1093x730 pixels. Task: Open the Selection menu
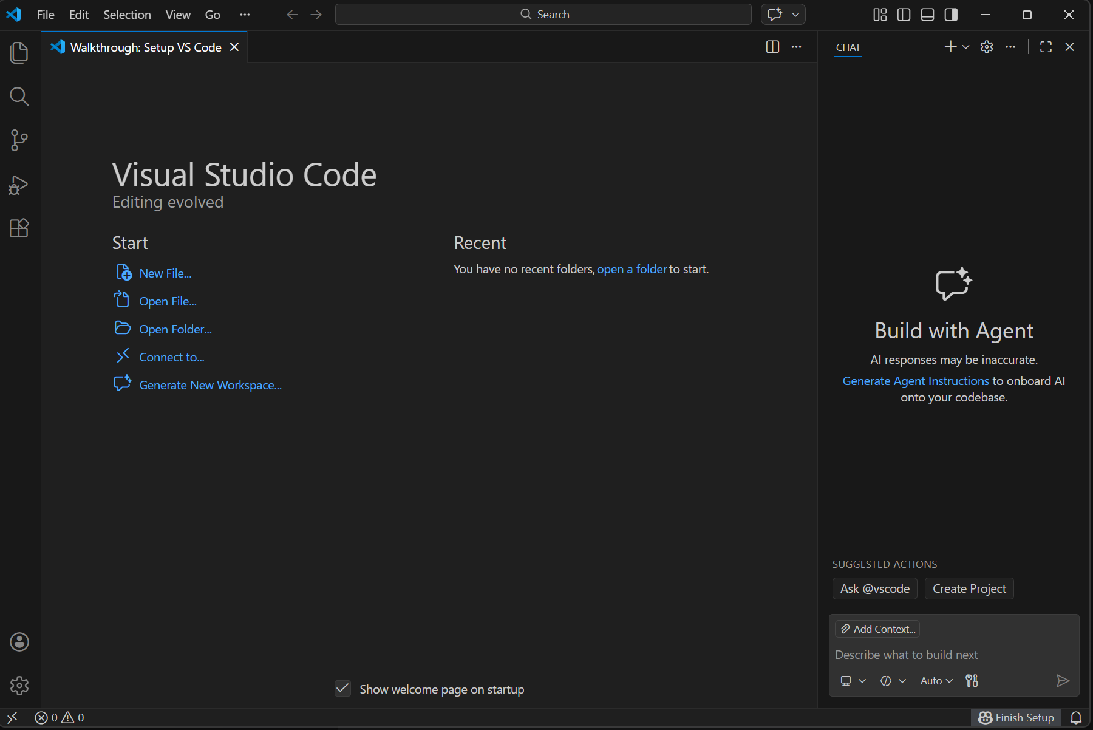point(127,15)
